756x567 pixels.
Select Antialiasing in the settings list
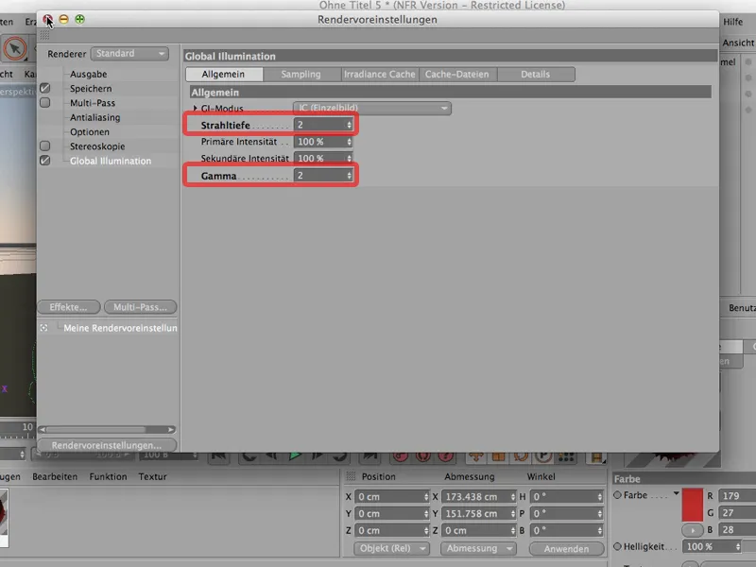point(95,117)
